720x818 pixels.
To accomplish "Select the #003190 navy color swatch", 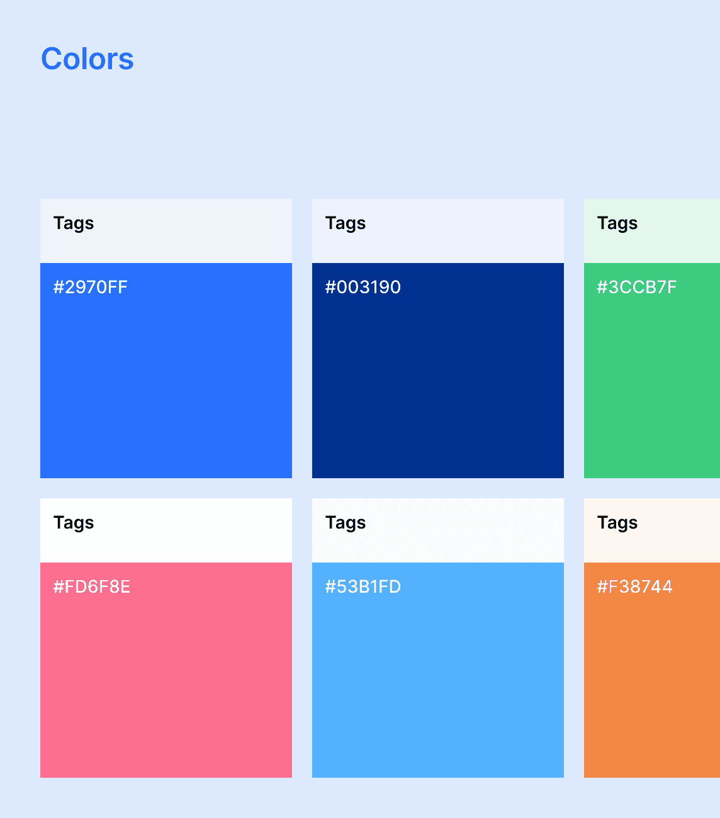I will (x=438, y=371).
